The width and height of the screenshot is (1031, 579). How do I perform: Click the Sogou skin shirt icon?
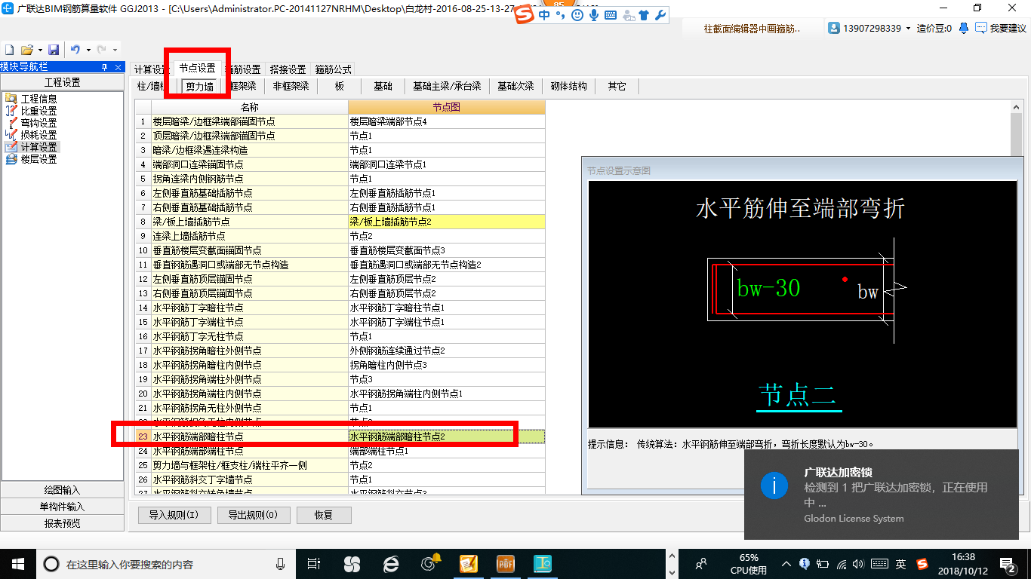click(643, 15)
